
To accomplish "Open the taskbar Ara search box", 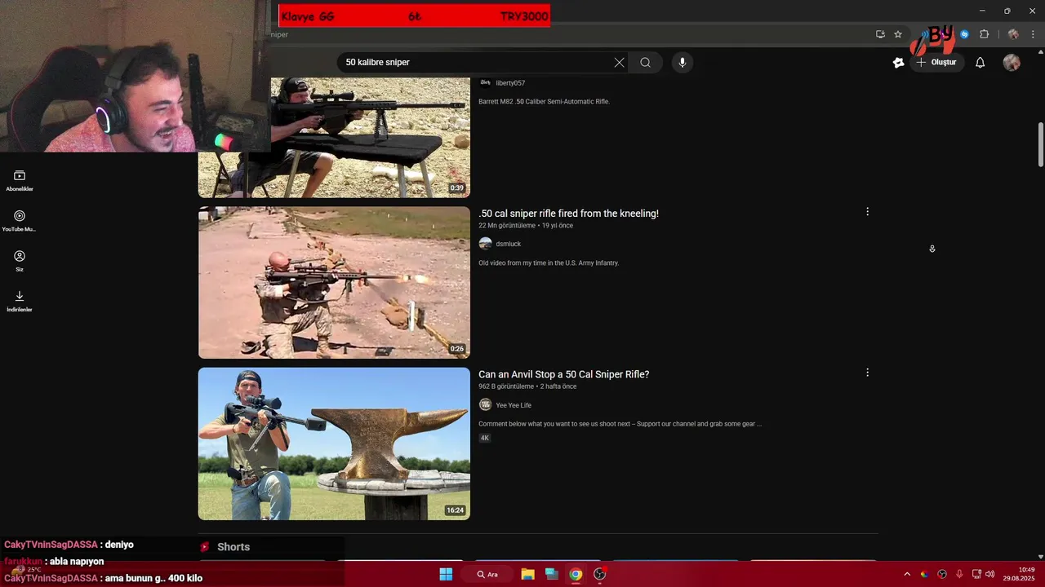I will [x=487, y=574].
